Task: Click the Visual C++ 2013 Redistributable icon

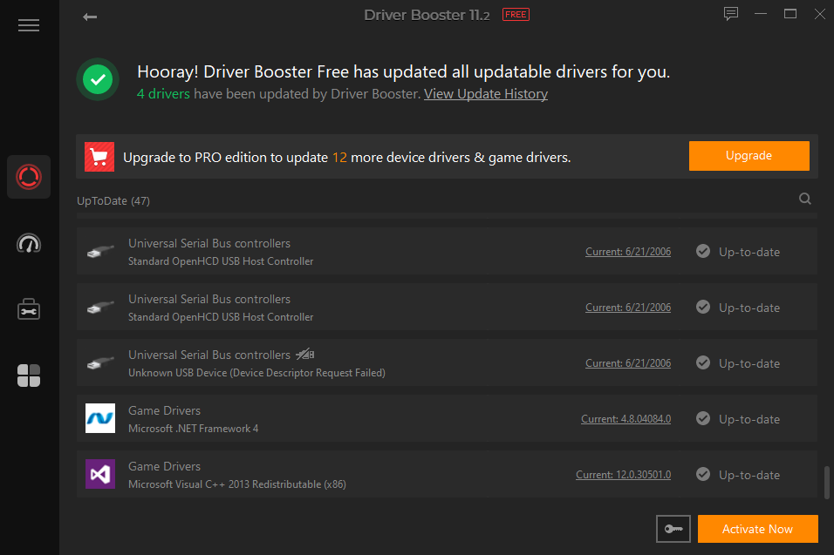Action: point(100,474)
